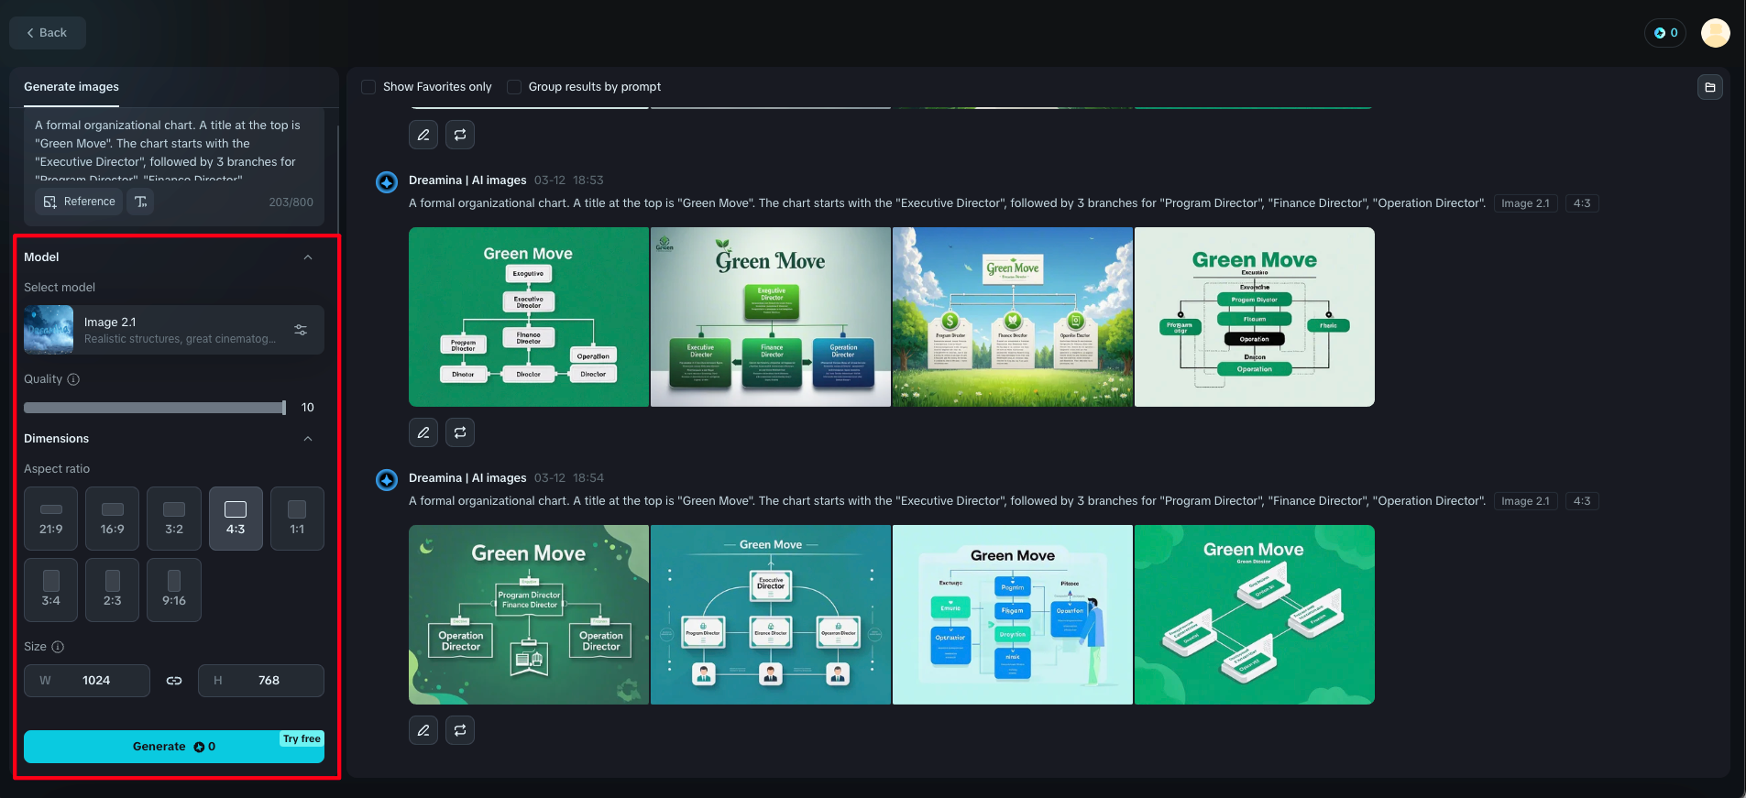
Task: Click the regenerate icon below 18:53 images
Action: (x=460, y=432)
